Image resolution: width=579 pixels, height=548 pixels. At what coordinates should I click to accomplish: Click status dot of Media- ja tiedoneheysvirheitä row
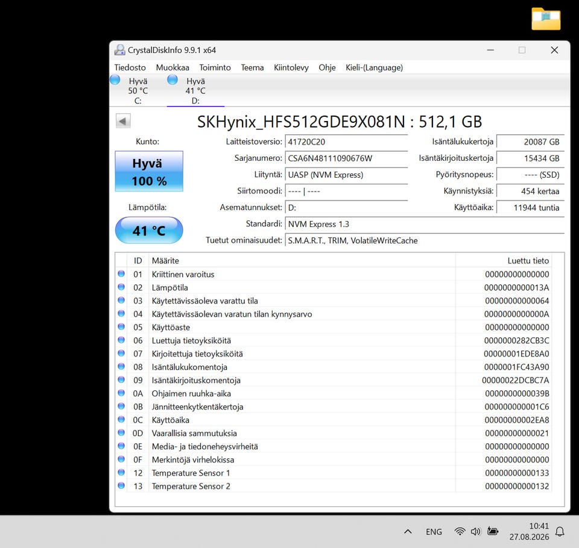[121, 446]
